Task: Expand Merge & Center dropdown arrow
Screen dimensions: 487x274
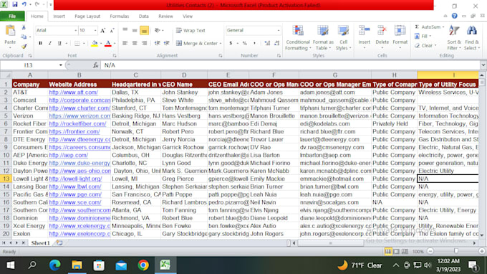Action: coord(221,43)
